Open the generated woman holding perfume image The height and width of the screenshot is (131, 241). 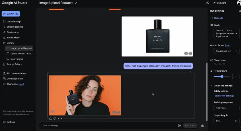tap(85, 95)
